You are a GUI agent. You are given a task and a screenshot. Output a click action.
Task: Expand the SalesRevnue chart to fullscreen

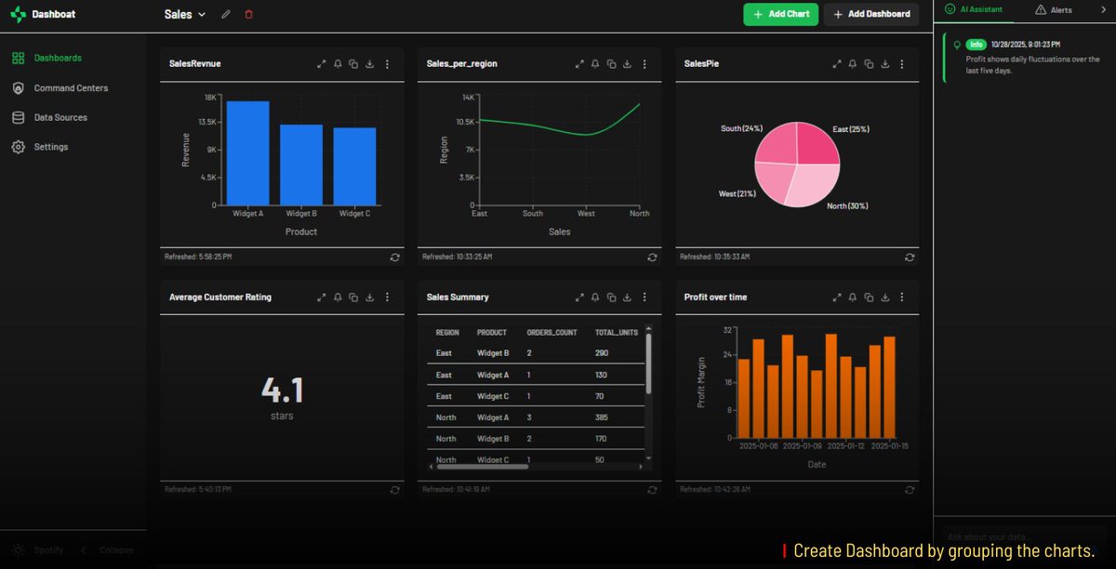tap(323, 64)
